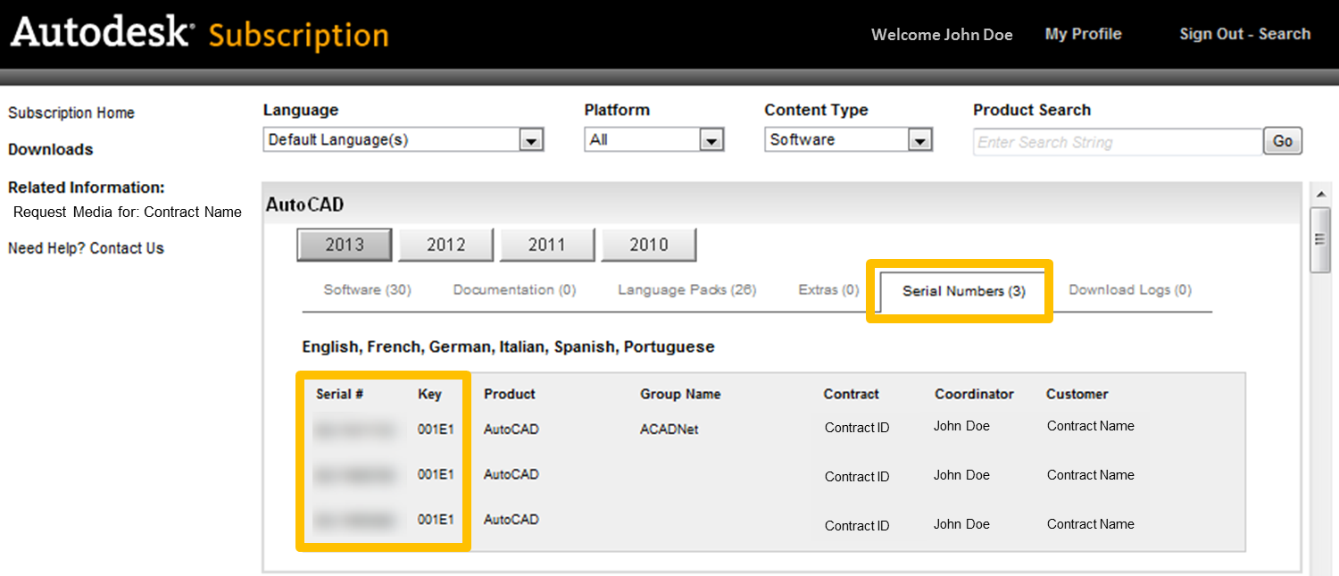Switch to the Serial Numbers tab
The height and width of the screenshot is (576, 1339).
959,290
